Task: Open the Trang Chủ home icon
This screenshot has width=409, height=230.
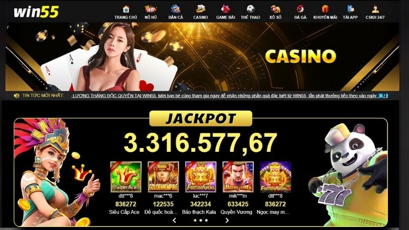Action: tap(126, 9)
